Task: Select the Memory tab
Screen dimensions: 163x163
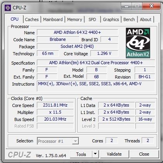Action: click(x=75, y=19)
